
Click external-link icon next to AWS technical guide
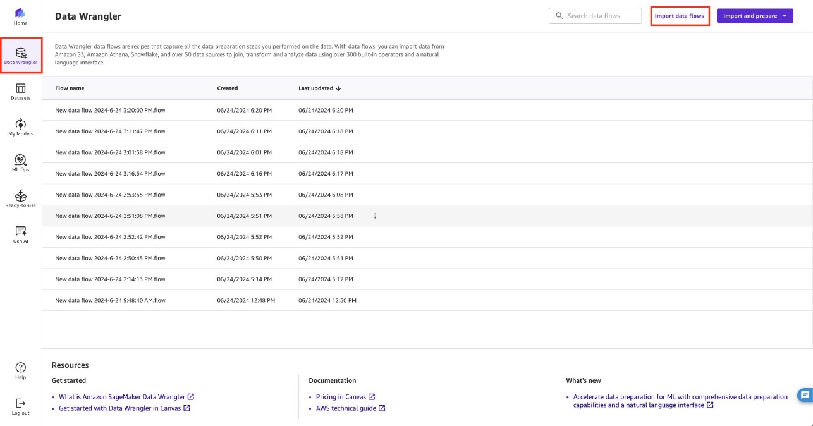[x=382, y=408]
